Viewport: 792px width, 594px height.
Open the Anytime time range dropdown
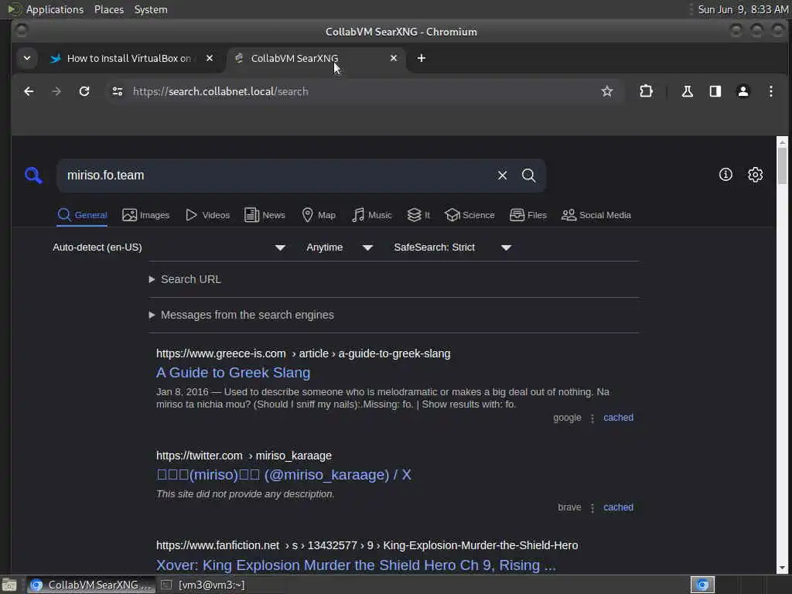340,247
